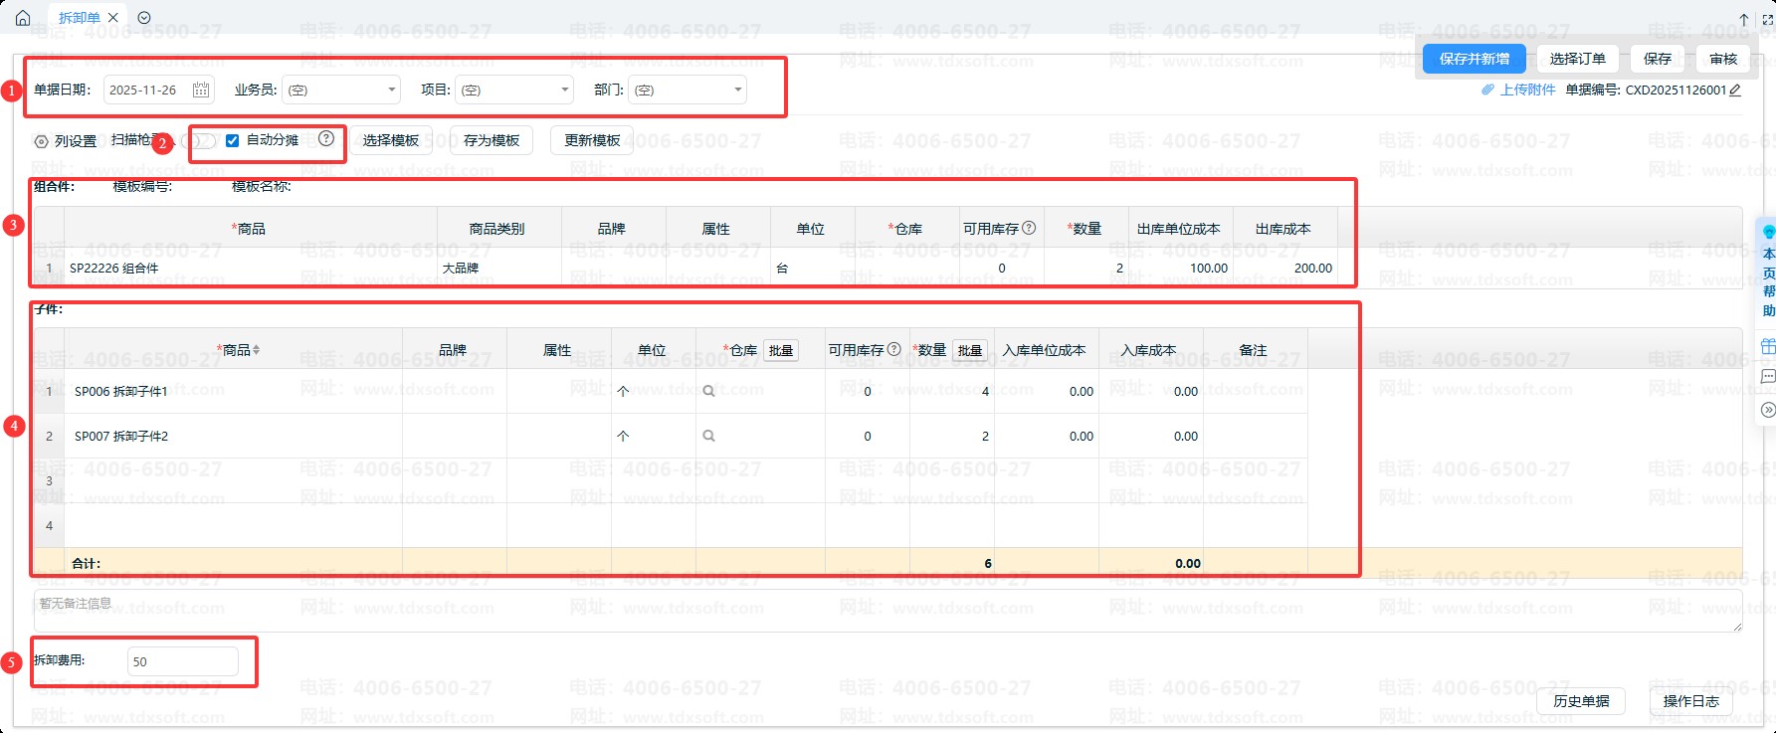1776x733 pixels.
Task: Toggle the 扫描枪 switch
Action: tap(203, 141)
